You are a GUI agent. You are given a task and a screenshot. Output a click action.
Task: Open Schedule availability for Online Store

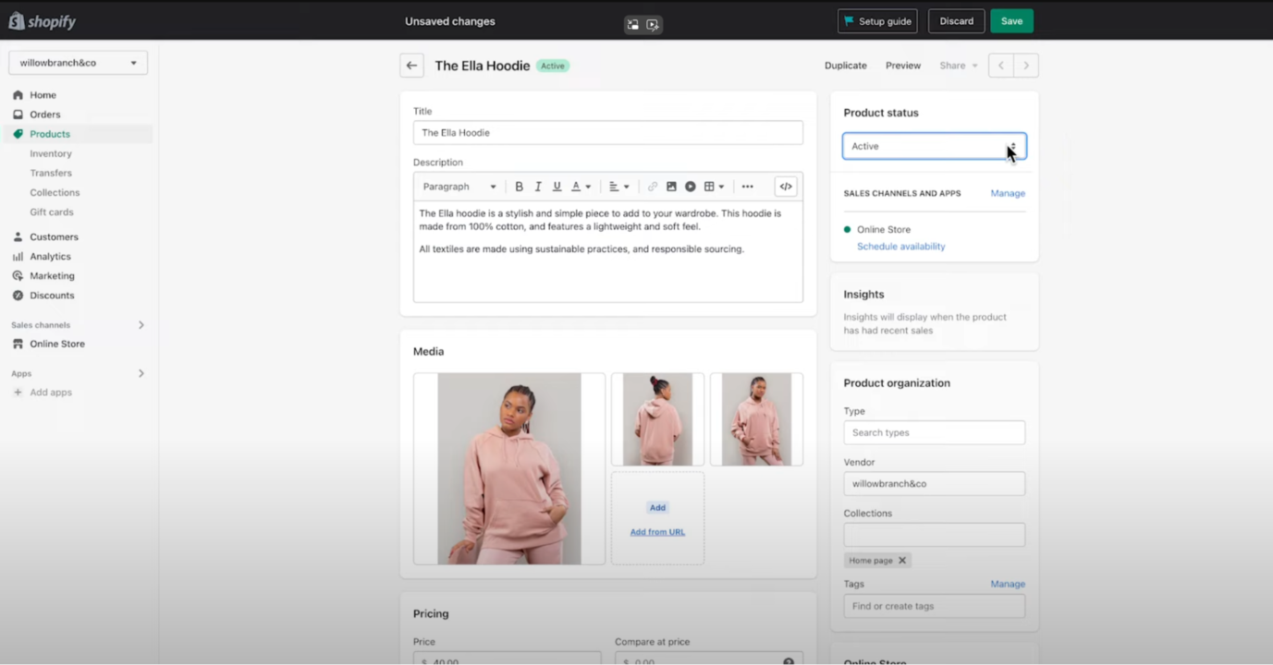(900, 246)
